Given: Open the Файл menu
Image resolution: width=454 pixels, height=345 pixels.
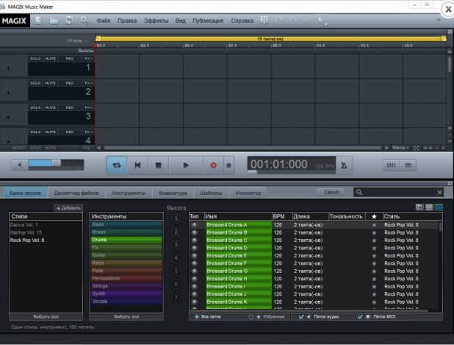Looking at the screenshot, I should pyautogui.click(x=104, y=21).
